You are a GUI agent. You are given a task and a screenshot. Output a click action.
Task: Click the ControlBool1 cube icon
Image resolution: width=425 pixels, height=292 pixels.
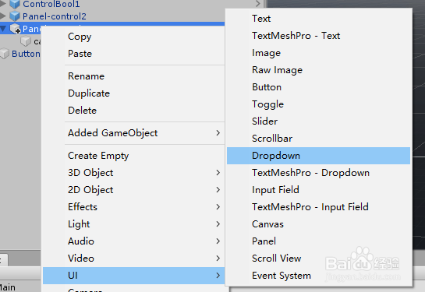[15, 4]
